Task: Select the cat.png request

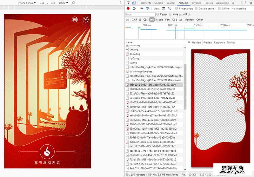Action: (134, 50)
